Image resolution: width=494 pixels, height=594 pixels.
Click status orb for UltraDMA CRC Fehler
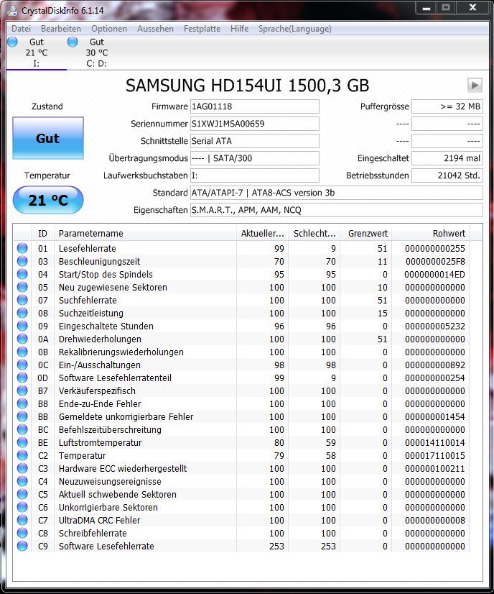pos(22,520)
